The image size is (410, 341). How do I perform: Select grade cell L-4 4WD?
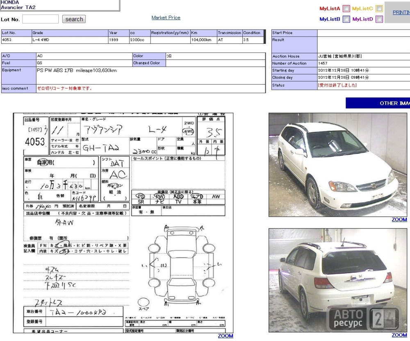pyautogui.click(x=70, y=40)
